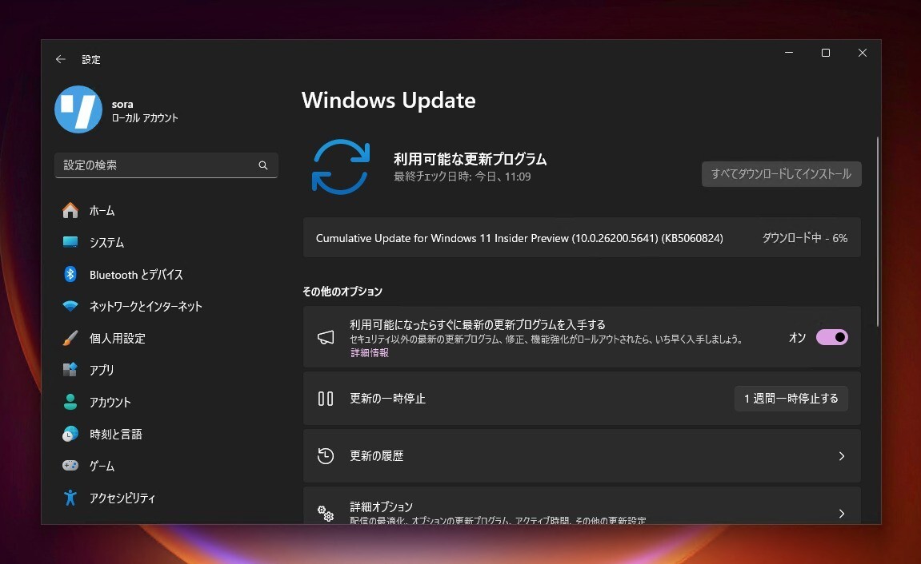This screenshot has height=564, width=921.
Task: Click the アカウント person icon
Action: pos(70,402)
